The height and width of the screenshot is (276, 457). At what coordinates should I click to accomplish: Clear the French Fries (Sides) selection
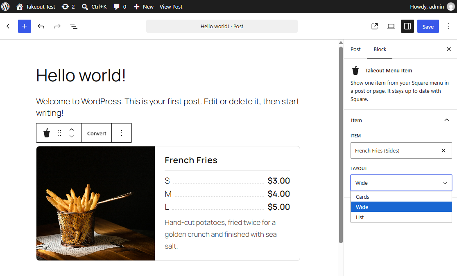pyautogui.click(x=443, y=150)
